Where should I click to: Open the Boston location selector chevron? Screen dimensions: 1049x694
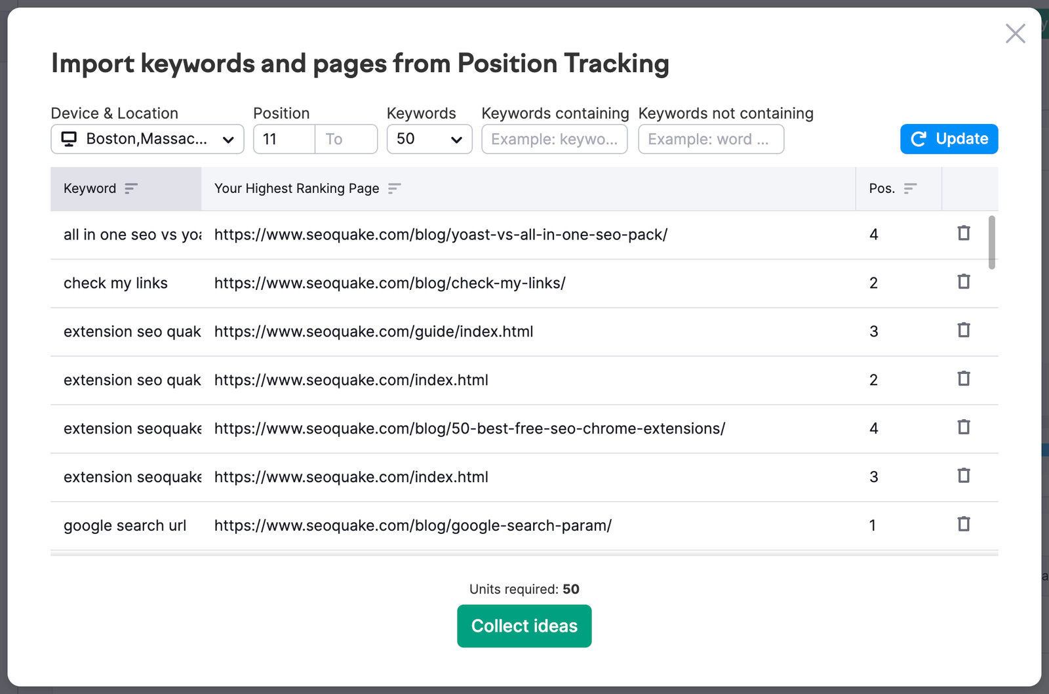click(x=228, y=139)
